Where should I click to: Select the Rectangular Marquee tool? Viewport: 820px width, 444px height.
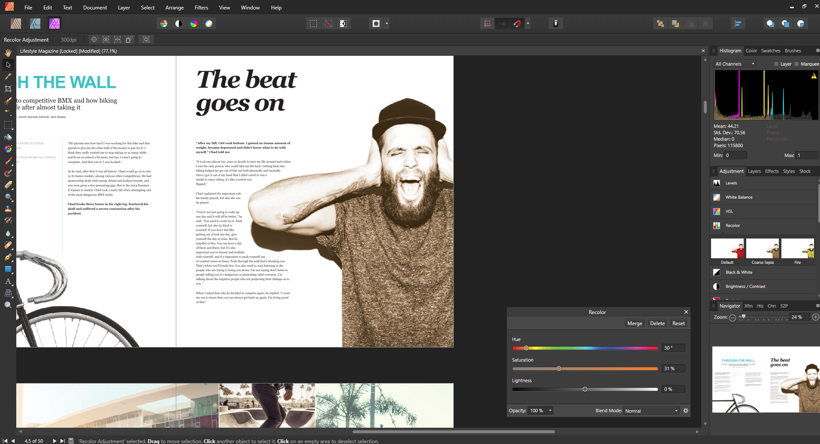(x=8, y=125)
